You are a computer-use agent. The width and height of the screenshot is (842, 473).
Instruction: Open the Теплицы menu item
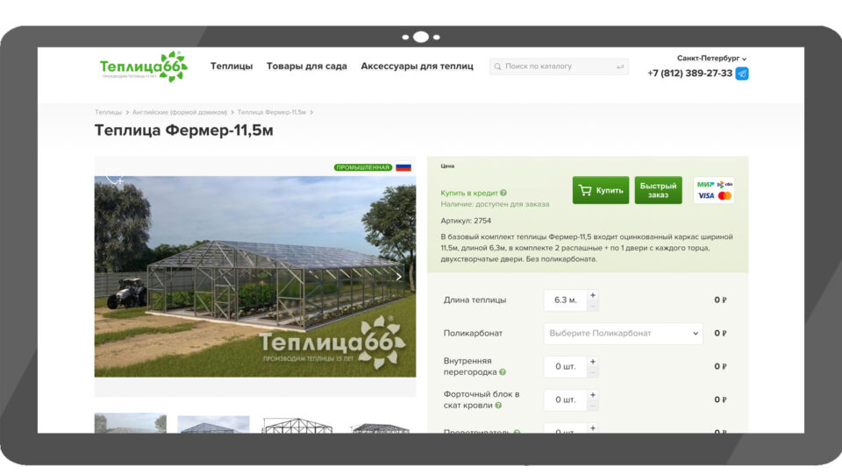coord(232,66)
